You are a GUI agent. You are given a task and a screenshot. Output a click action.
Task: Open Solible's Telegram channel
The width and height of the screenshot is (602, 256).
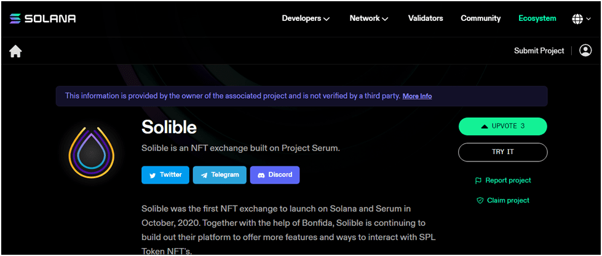pyautogui.click(x=220, y=175)
